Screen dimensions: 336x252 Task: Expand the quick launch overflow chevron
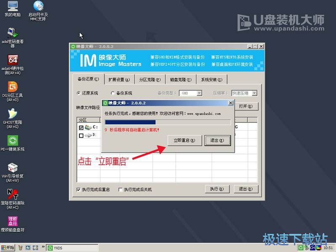(x=43, y=247)
